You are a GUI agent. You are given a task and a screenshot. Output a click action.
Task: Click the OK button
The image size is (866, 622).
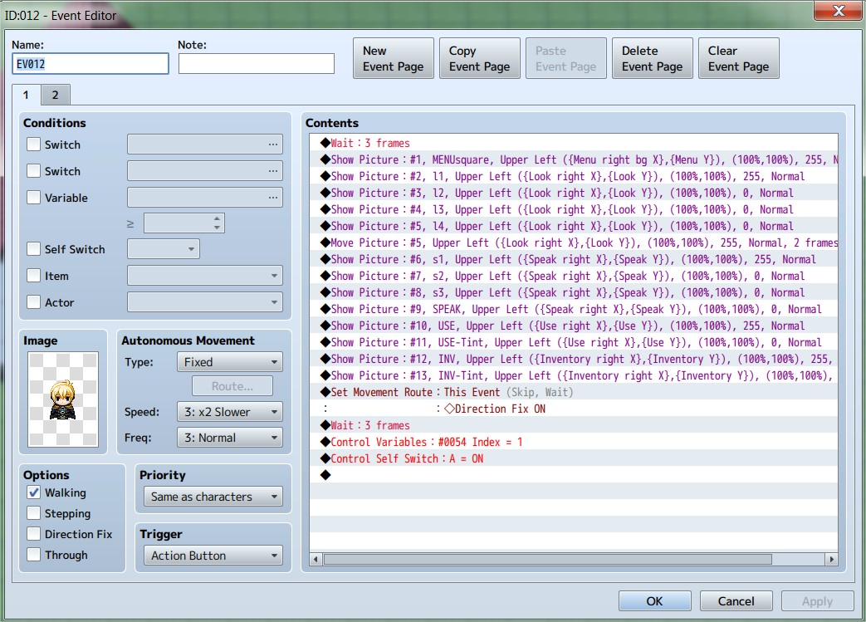(654, 601)
